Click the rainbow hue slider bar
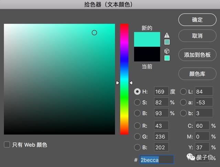Viewport: 220px width, 167px height. 124,79
